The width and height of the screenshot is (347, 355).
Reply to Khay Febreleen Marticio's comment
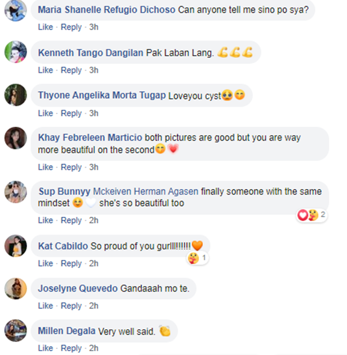71,167
